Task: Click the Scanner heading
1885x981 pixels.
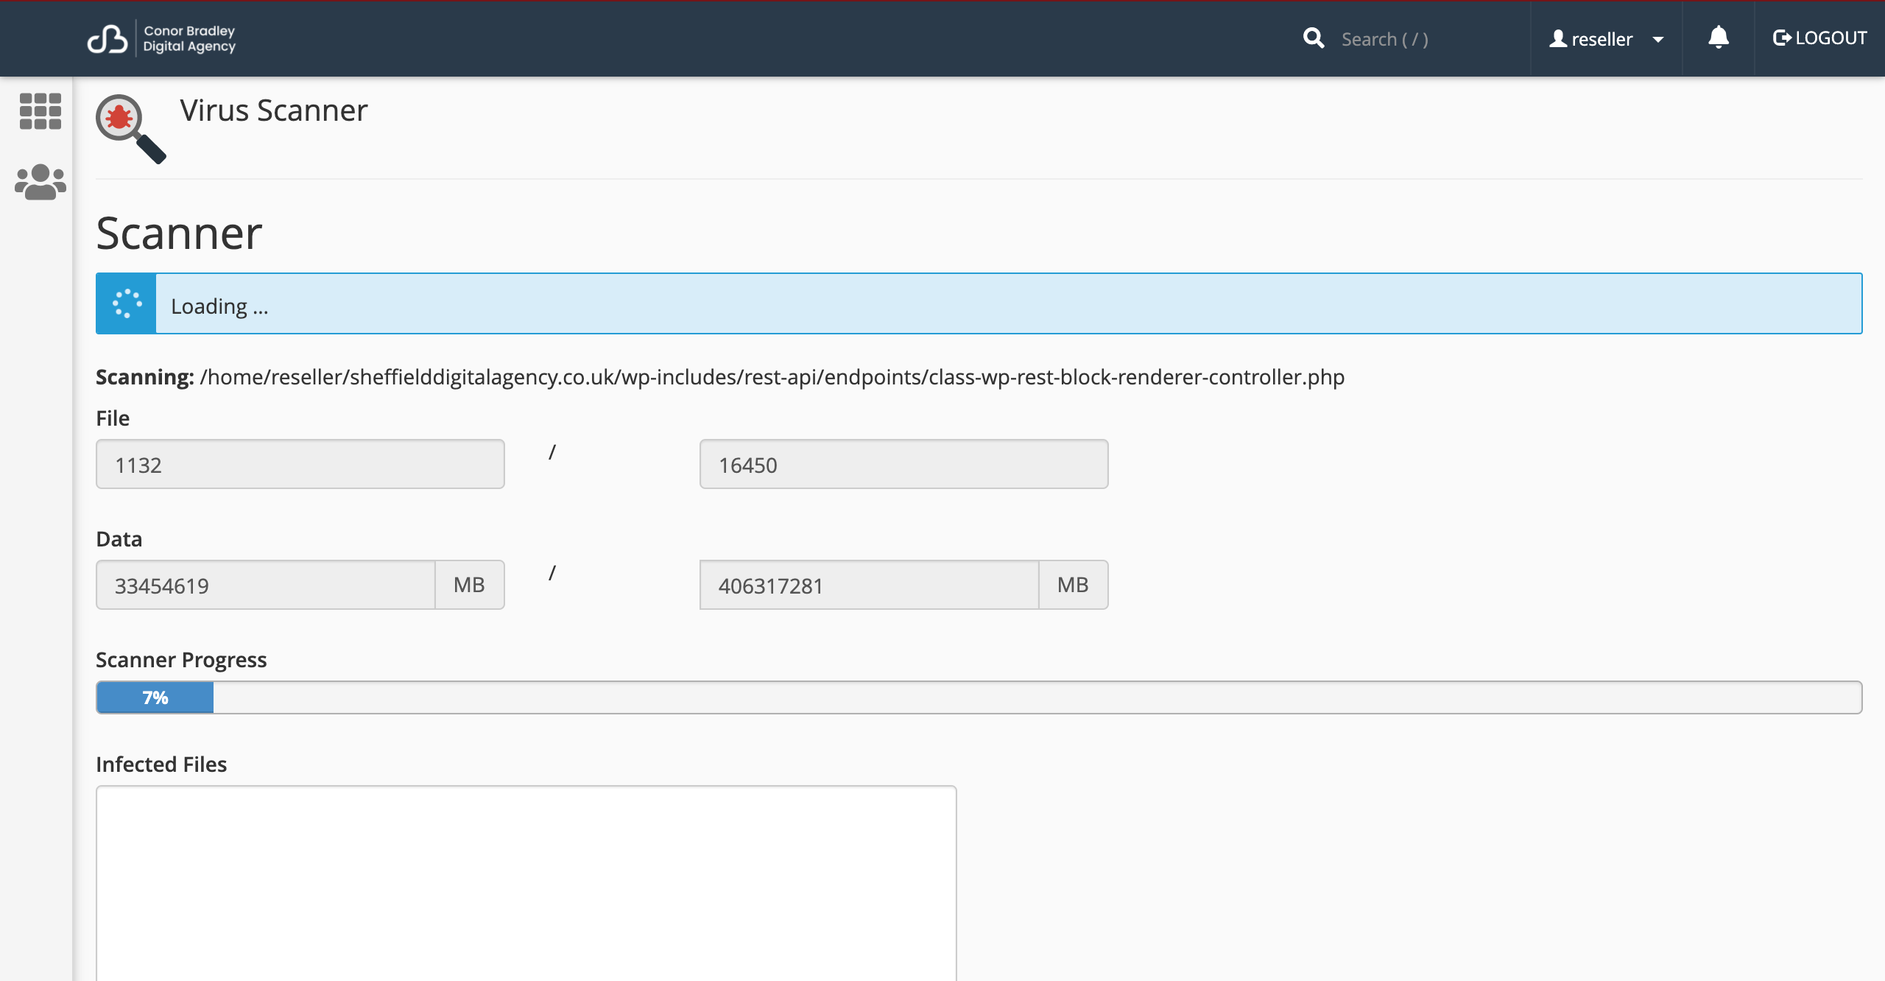Action: point(179,233)
